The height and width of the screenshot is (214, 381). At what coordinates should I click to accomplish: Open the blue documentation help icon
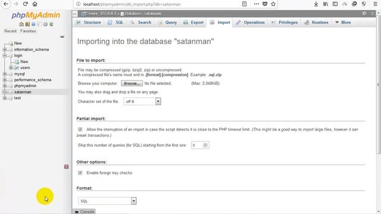click(x=33, y=24)
